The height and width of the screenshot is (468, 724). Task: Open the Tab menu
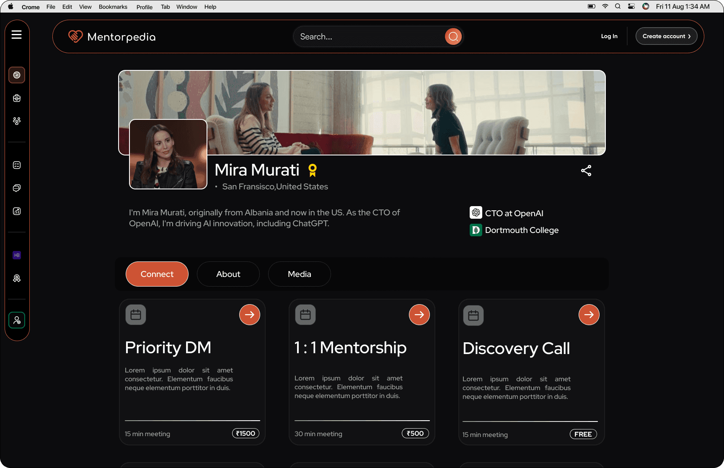point(165,7)
